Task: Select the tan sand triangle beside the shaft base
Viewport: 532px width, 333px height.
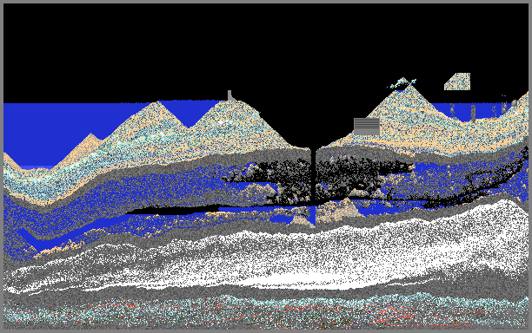Action: tap(342, 211)
